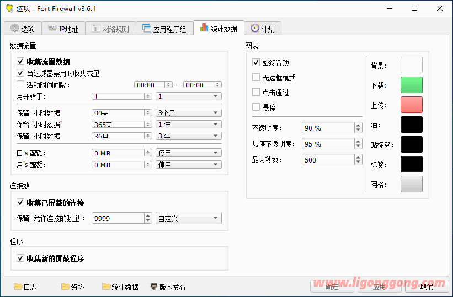
Task: Click the 统计数据 folder icon at bottom
Action: click(106, 287)
